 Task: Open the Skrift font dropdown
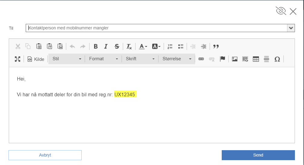point(140,59)
